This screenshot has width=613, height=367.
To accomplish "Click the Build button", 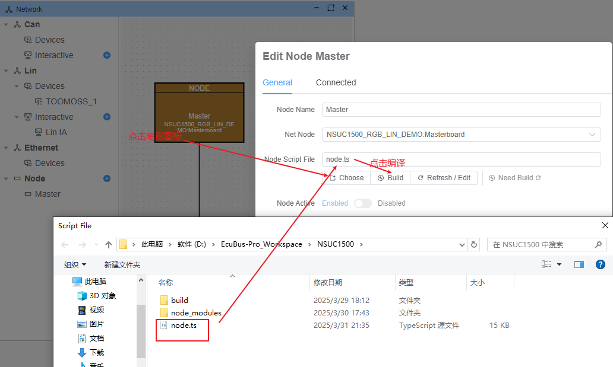I will pos(390,178).
